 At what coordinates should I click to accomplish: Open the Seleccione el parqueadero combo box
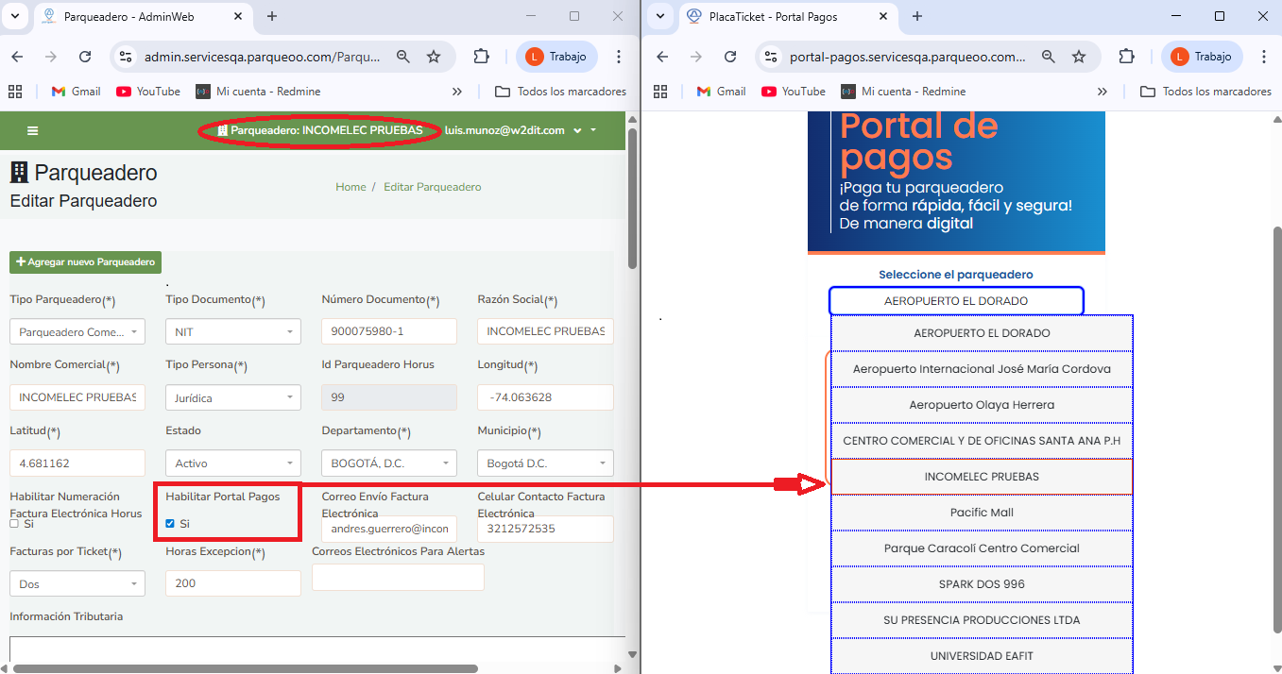tap(955, 301)
